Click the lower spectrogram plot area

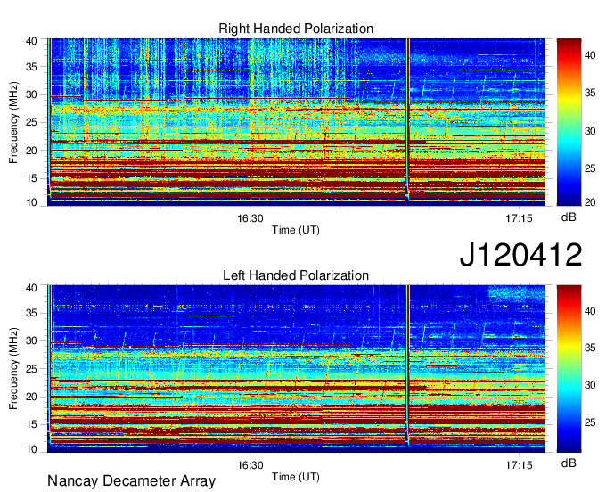coord(296,369)
